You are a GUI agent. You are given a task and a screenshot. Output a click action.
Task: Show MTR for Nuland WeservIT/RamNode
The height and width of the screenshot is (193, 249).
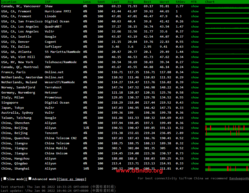(x=195, y=82)
